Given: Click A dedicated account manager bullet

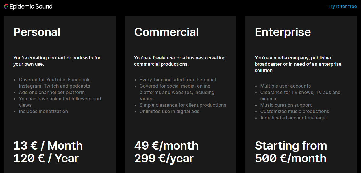Looking at the screenshot, I should click(x=294, y=118).
